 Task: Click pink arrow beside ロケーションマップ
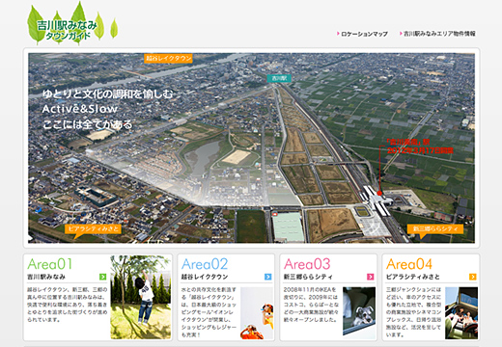pyautogui.click(x=338, y=34)
